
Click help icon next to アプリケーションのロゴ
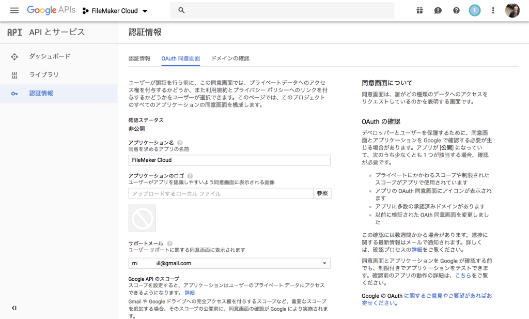(190, 176)
